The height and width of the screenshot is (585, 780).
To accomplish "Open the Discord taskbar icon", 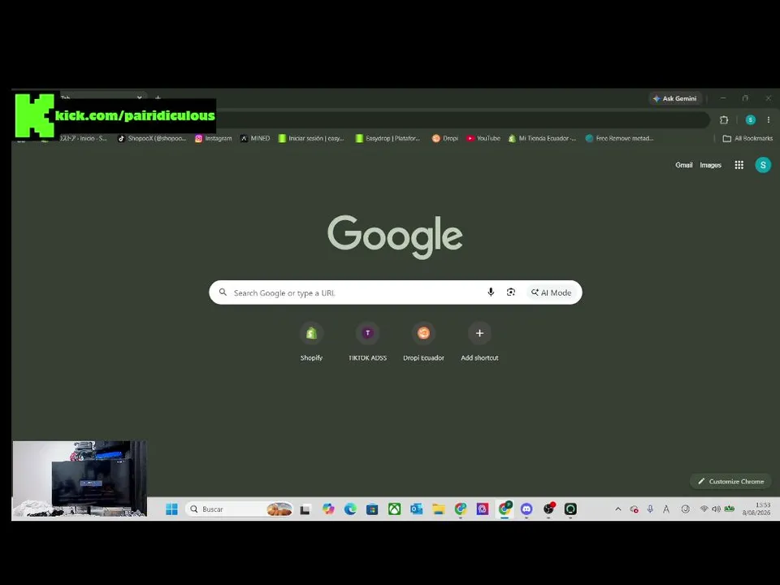I will [x=526, y=509].
